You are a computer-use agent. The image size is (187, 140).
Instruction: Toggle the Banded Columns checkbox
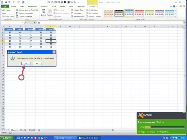87,17
